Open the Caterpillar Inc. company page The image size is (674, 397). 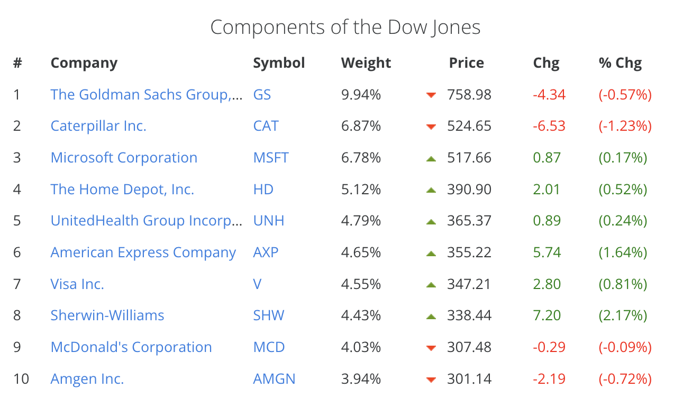[x=98, y=126]
